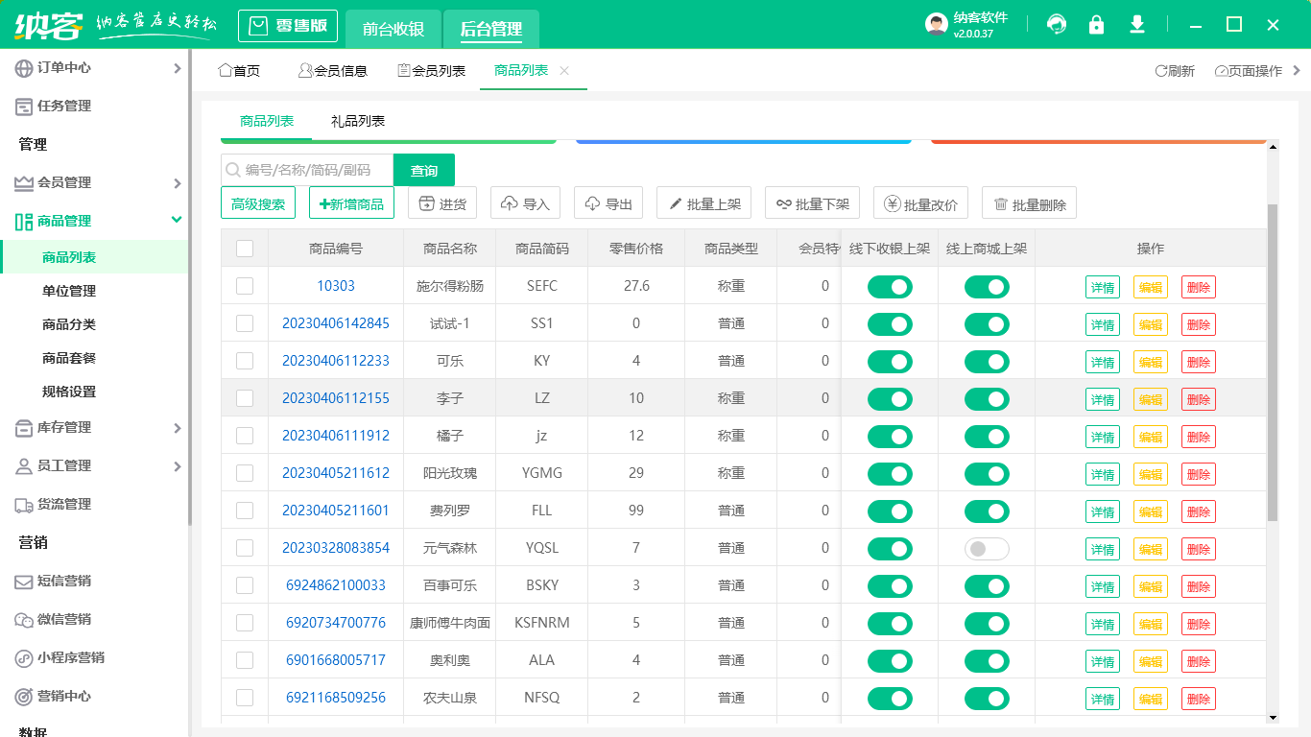Check the checkbox for 可乐 row

click(245, 361)
